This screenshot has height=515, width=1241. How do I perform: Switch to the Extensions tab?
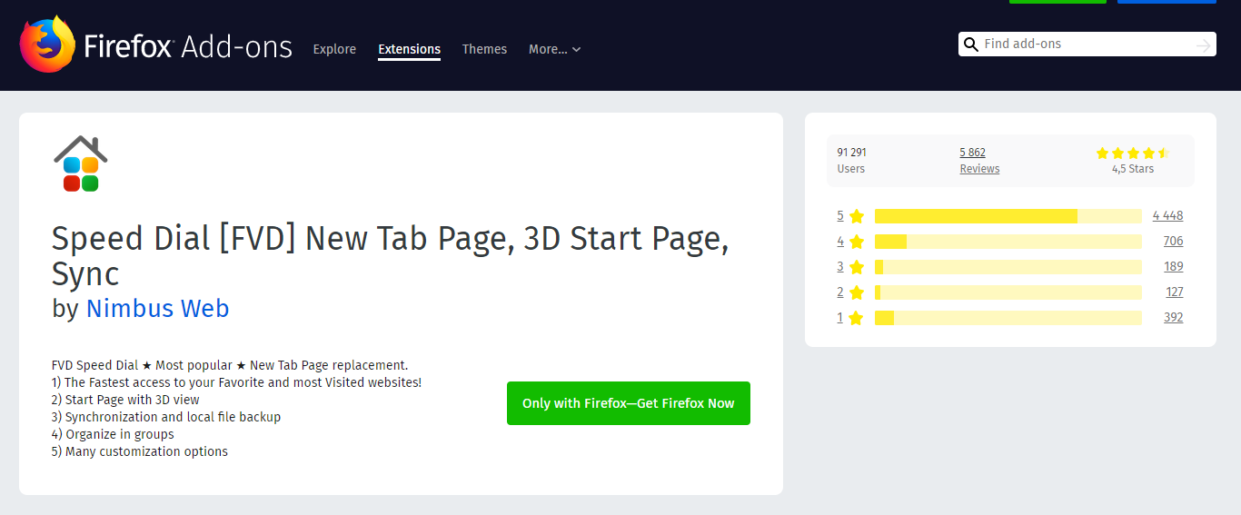tap(409, 49)
